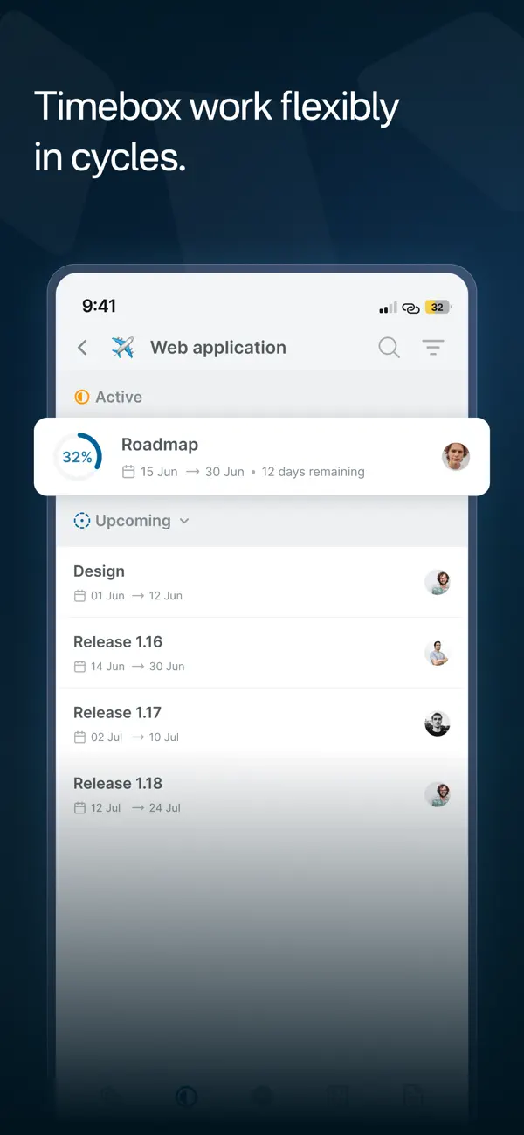
Task: Tap the 02 Jul start date
Action: [x=107, y=737]
